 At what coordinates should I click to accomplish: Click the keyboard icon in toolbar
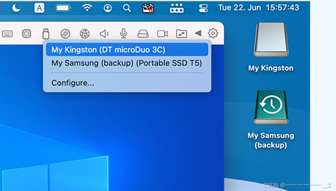[7, 33]
